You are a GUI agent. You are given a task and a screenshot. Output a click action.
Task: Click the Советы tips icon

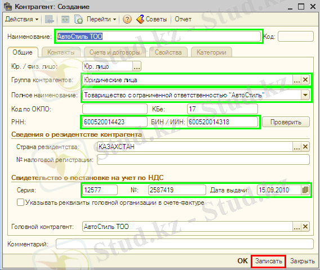140,19
